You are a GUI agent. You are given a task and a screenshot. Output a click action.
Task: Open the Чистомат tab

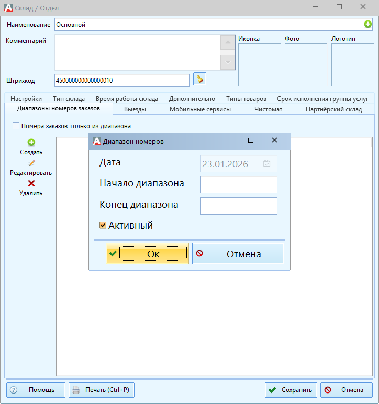[x=268, y=109]
